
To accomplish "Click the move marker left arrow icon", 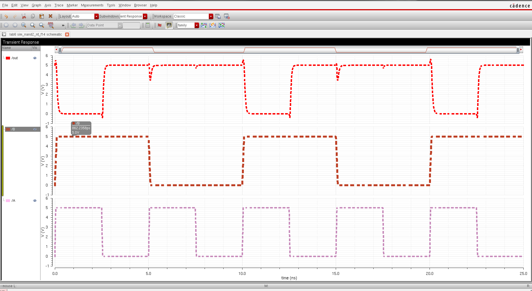I will (73, 25).
